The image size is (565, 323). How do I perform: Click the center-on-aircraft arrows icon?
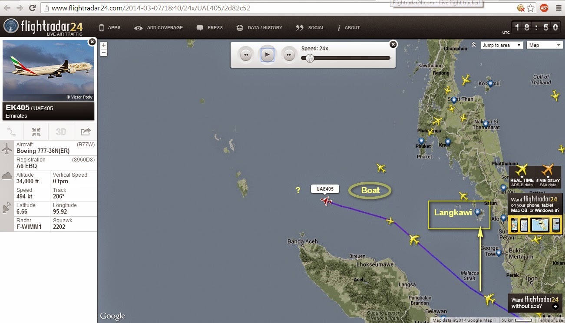(x=36, y=132)
